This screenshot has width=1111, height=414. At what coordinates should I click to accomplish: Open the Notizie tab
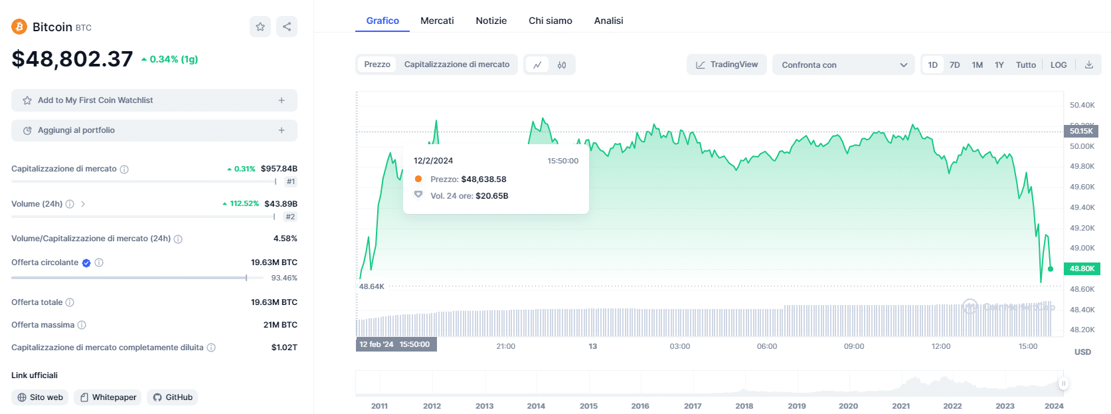click(491, 21)
